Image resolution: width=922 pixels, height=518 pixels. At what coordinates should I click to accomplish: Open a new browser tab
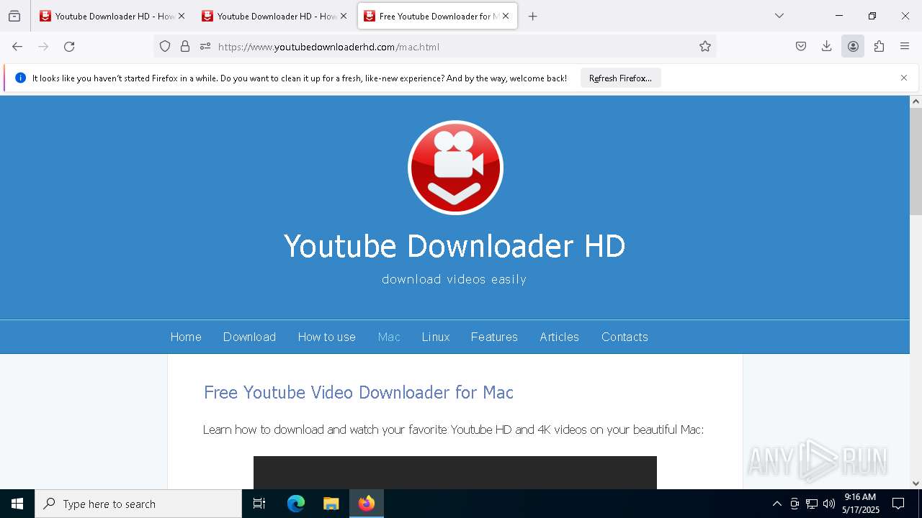tap(533, 17)
